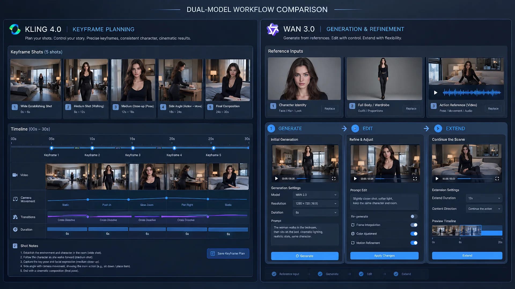
Task: Click the Camera Movement track icon
Action: coord(15,199)
